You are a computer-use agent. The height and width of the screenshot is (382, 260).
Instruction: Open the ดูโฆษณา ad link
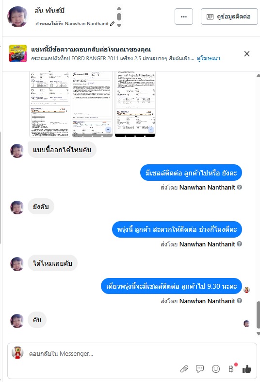click(x=209, y=58)
